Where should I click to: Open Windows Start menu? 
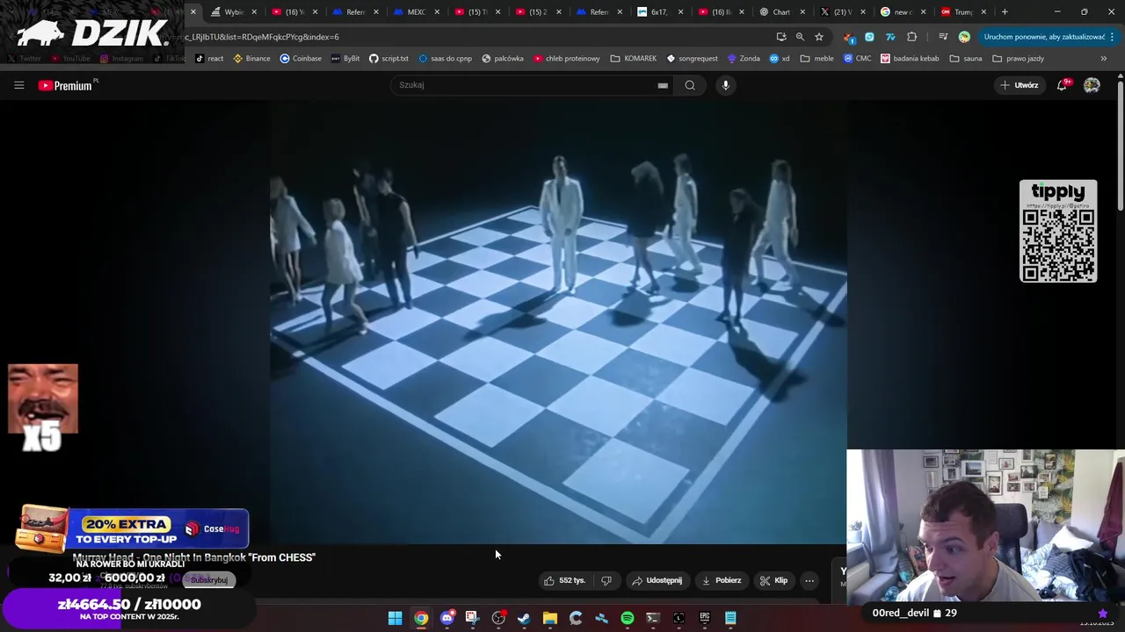396,618
